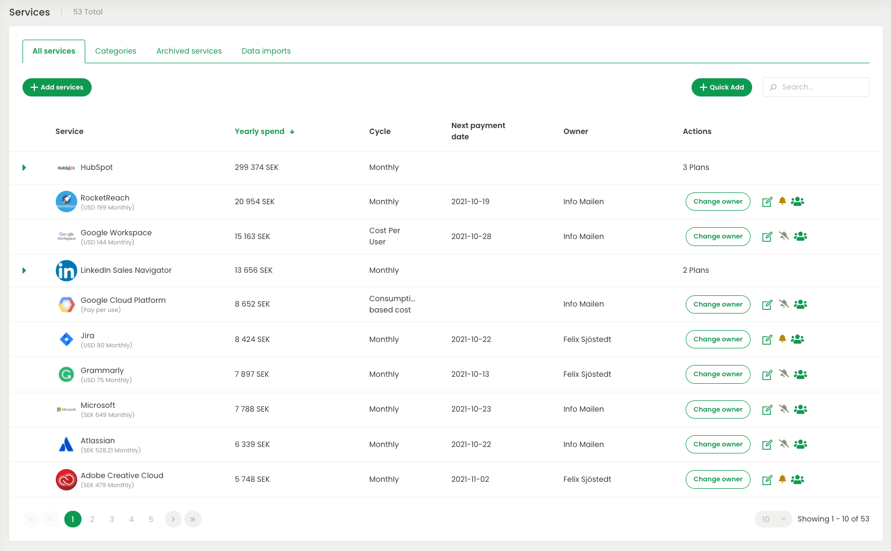Image resolution: width=891 pixels, height=551 pixels.
Task: Go to page 4
Action: [131, 519]
